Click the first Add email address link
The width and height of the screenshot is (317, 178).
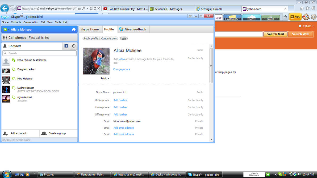click(124, 128)
